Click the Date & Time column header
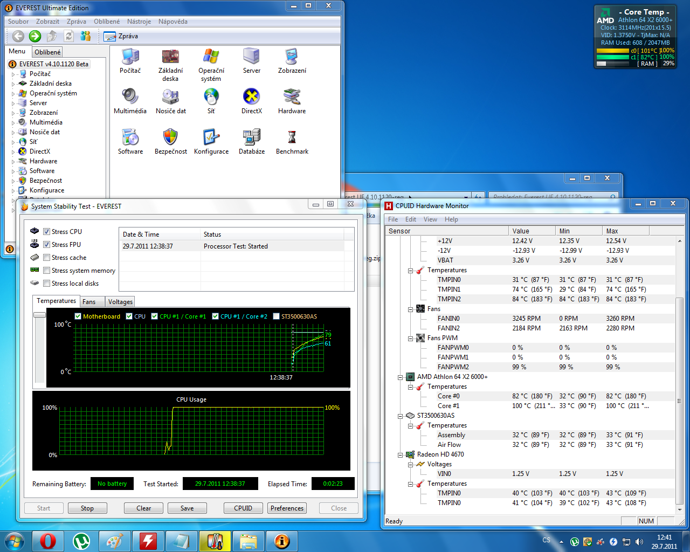This screenshot has height=552, width=690. point(160,234)
